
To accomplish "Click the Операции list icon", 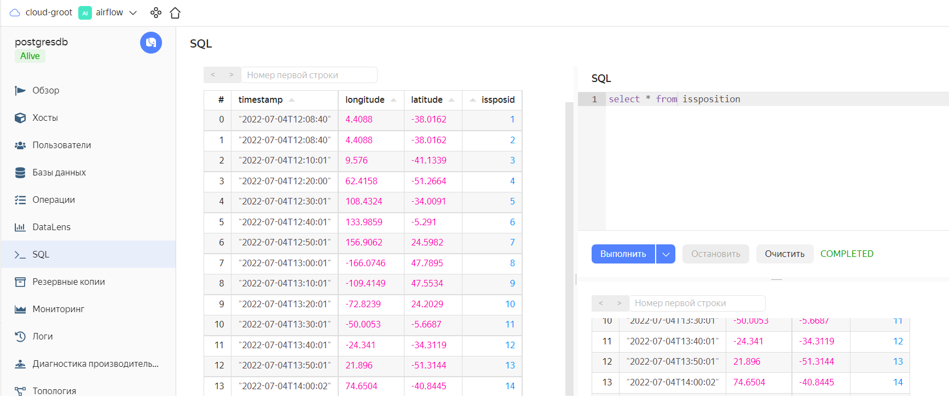I will [20, 200].
